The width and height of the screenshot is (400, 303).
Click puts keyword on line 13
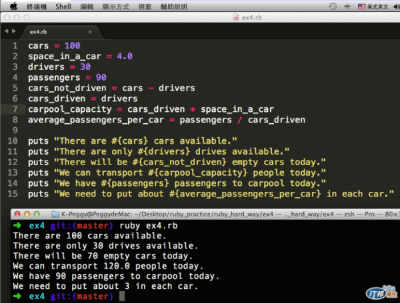pyautogui.click(x=38, y=172)
